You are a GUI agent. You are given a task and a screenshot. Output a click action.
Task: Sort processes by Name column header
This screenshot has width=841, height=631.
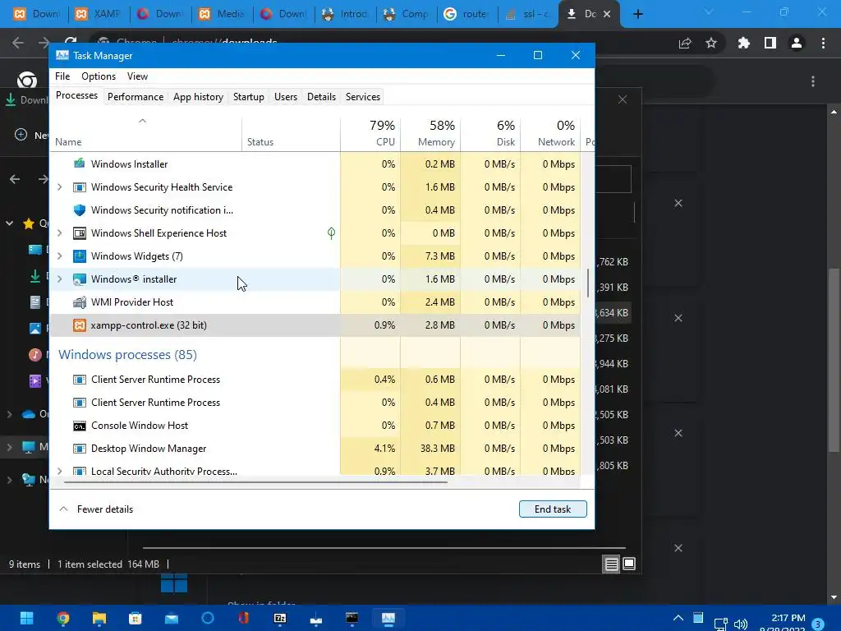[146, 134]
